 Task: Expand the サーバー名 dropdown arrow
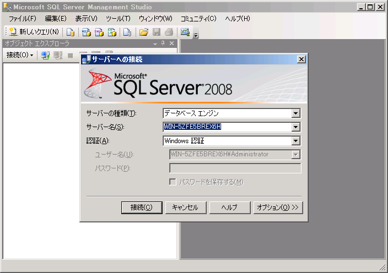[x=296, y=127]
